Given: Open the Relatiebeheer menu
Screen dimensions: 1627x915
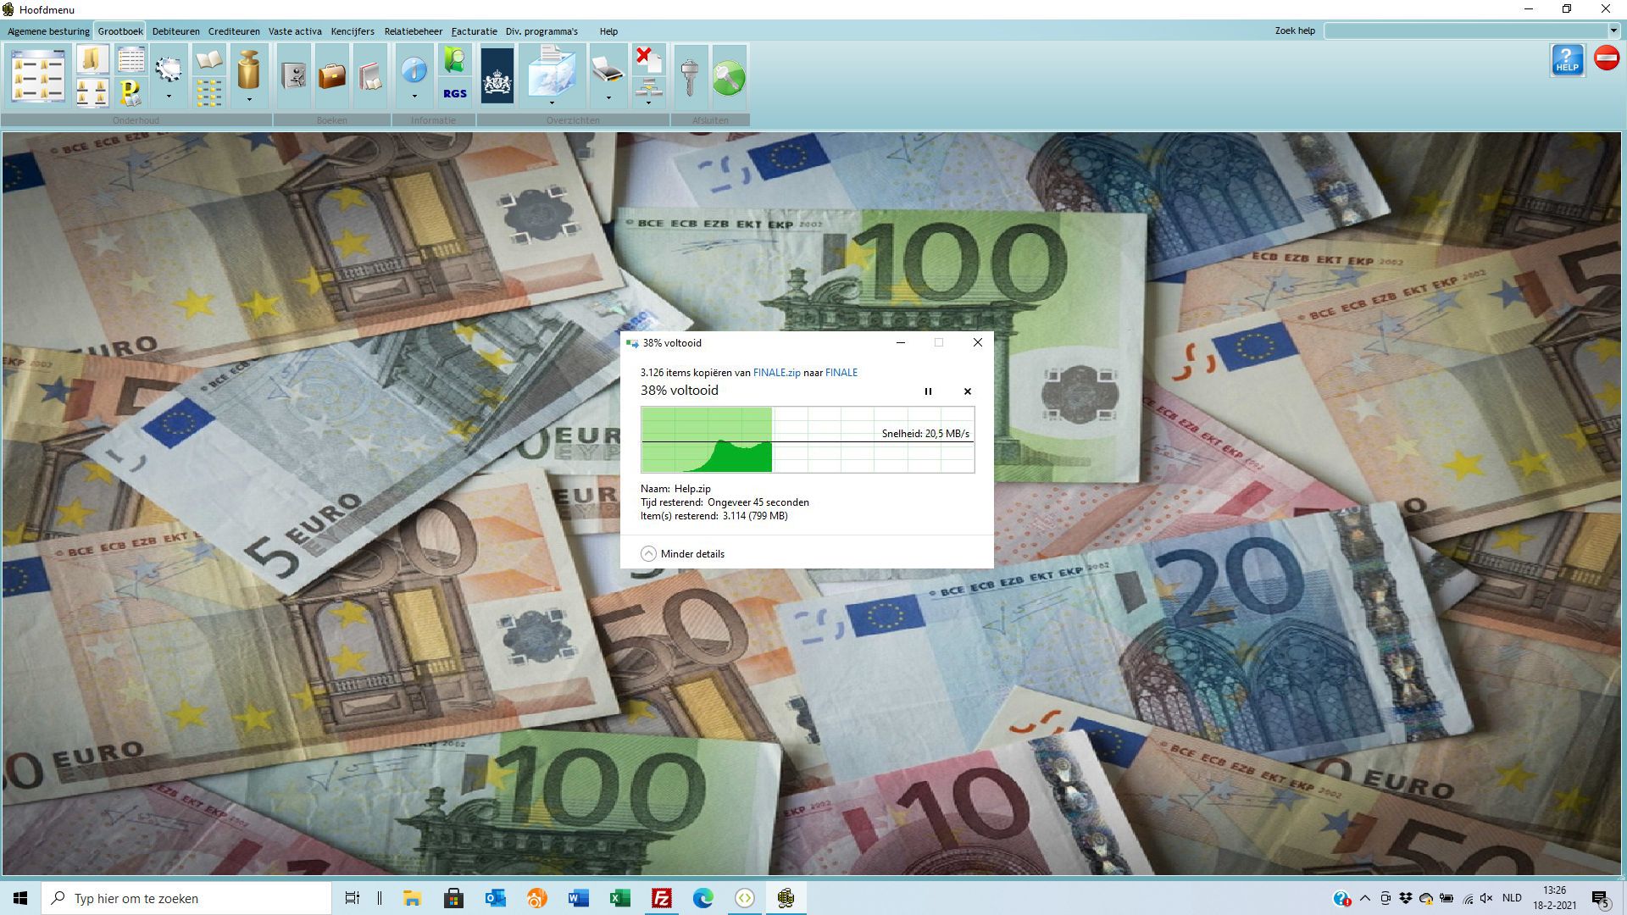Looking at the screenshot, I should click(414, 31).
